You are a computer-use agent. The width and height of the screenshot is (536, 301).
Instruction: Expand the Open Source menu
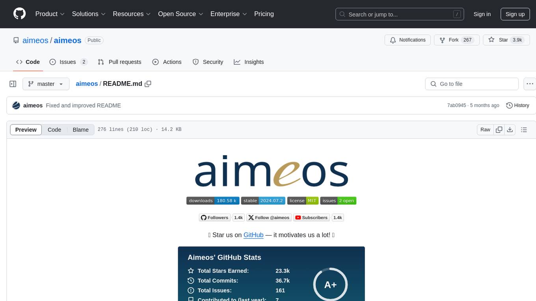pos(181,14)
